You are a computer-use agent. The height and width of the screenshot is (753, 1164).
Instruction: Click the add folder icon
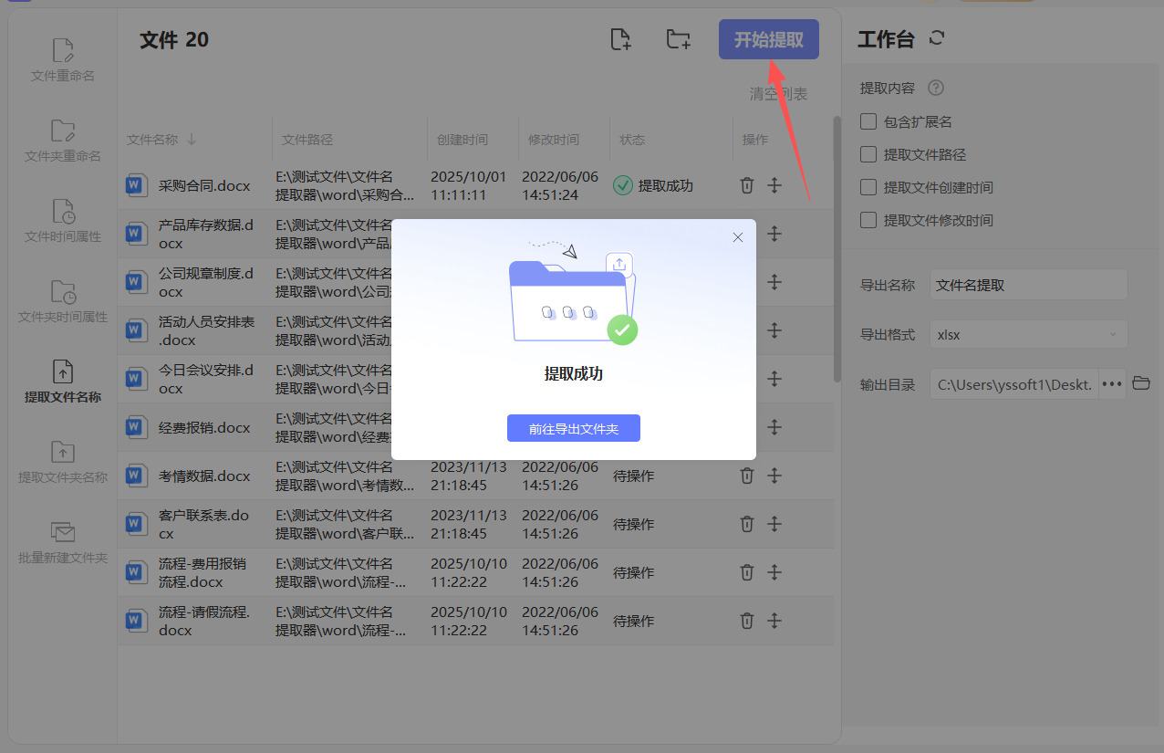(x=678, y=39)
